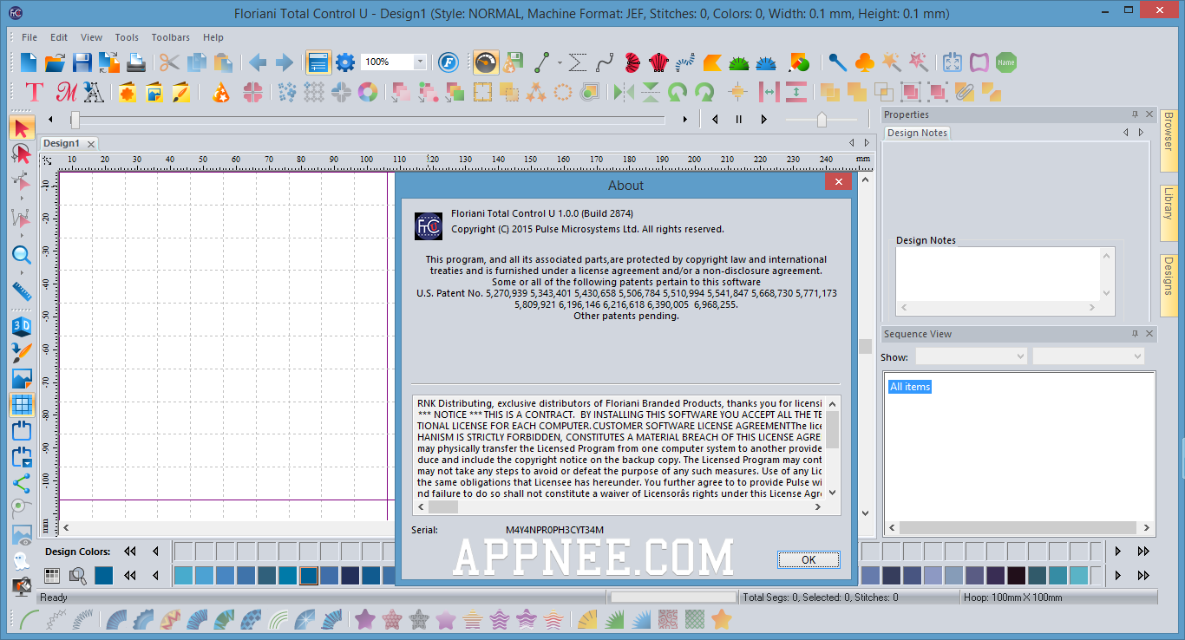Click the round blue F logo icon

click(x=448, y=62)
